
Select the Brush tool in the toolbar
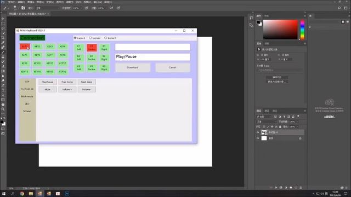point(3,52)
